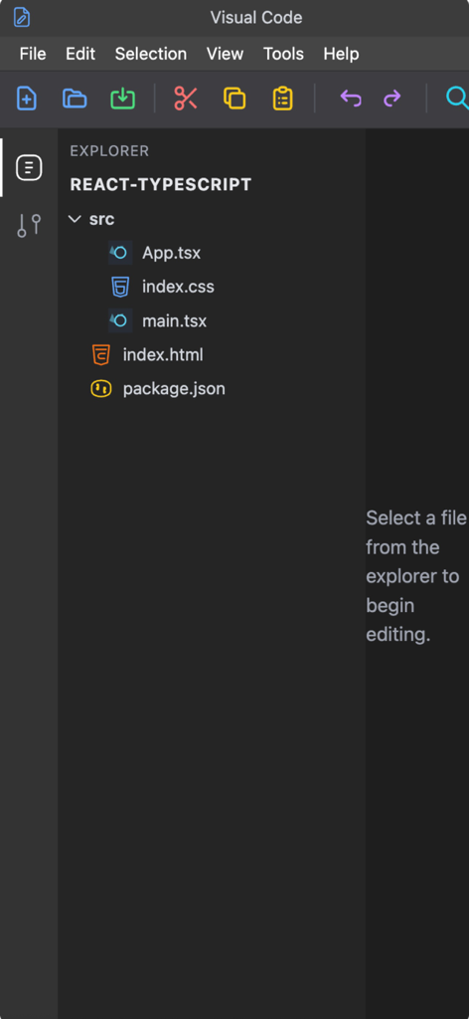The image size is (469, 1019).
Task: Click the icon beside package.json
Action: coord(100,389)
